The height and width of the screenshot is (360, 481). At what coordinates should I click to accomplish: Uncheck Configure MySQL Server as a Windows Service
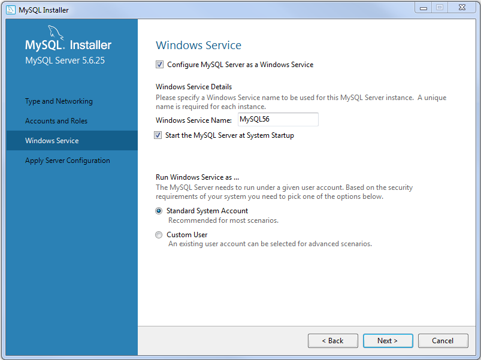pyautogui.click(x=159, y=65)
